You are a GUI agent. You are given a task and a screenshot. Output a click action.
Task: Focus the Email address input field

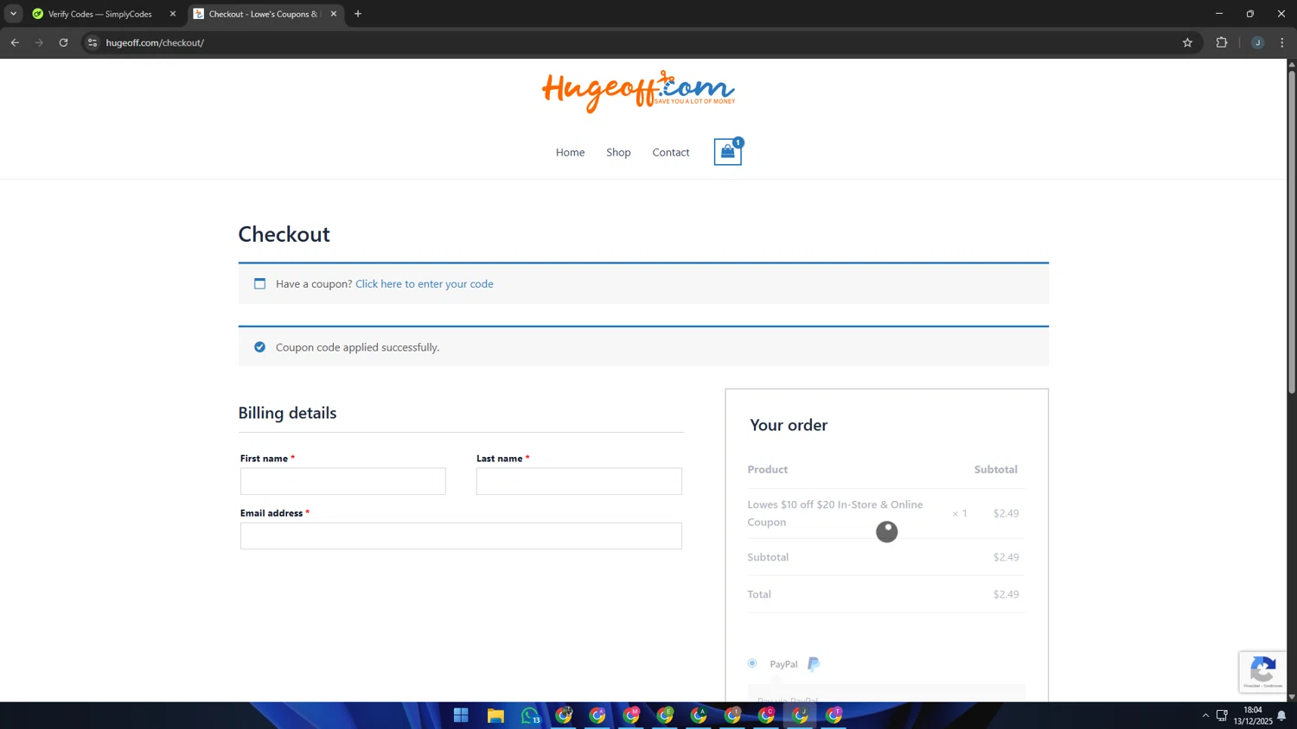461,536
